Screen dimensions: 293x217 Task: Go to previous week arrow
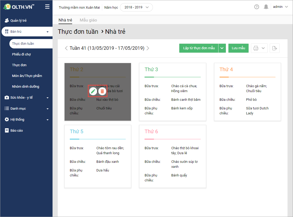[x=66, y=48]
